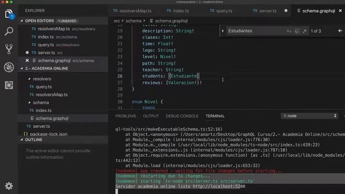Click the level: Nivel! line
Image resolution: width=345 pixels, height=194 pixels.
tap(159, 57)
